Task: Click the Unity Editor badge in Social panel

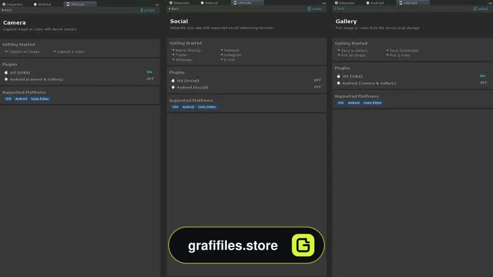Action: 207,107
